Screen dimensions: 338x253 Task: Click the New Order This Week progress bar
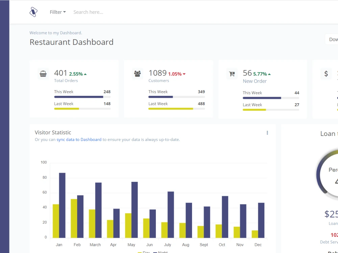tap(271, 98)
